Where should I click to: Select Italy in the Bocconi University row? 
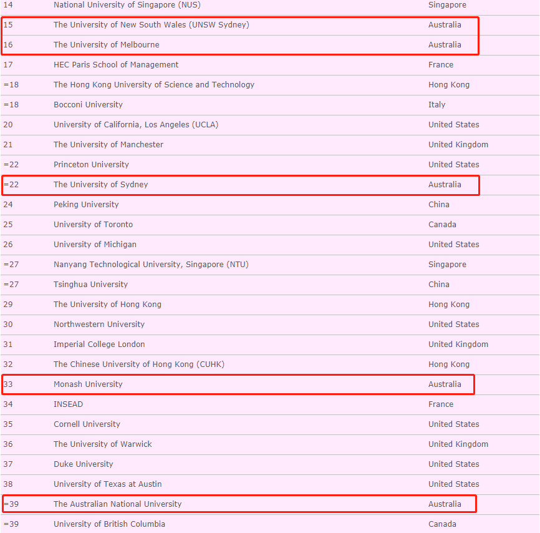click(436, 105)
